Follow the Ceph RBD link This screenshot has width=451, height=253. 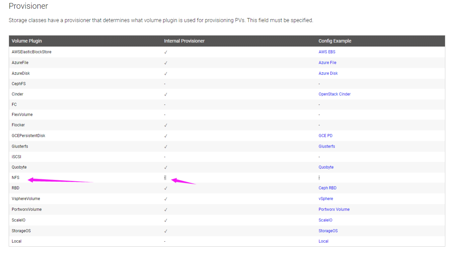(327, 188)
